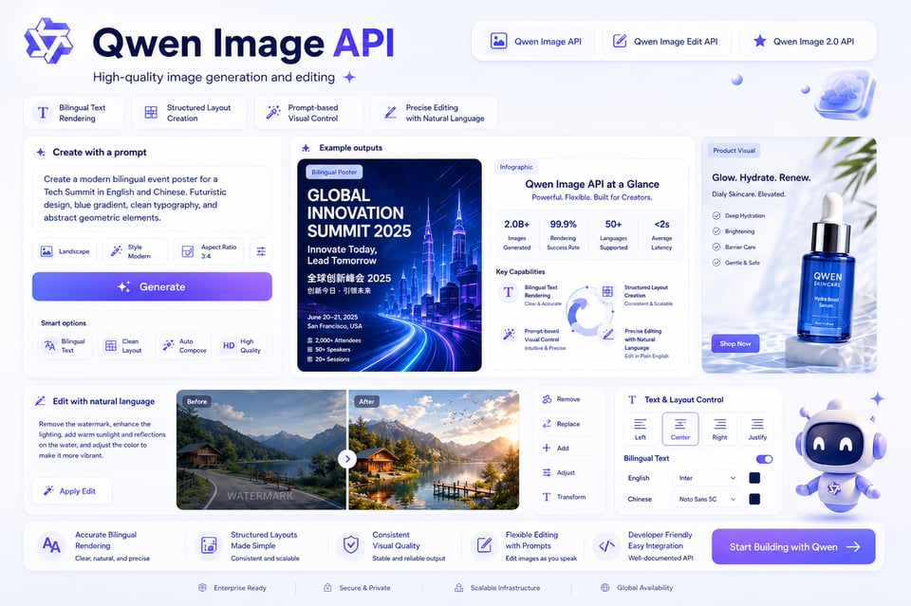Set text alignment to Right
The image size is (911, 606).
coord(720,429)
